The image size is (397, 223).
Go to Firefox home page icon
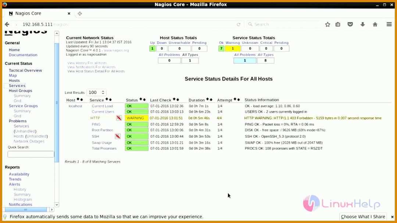click(x=375, y=25)
